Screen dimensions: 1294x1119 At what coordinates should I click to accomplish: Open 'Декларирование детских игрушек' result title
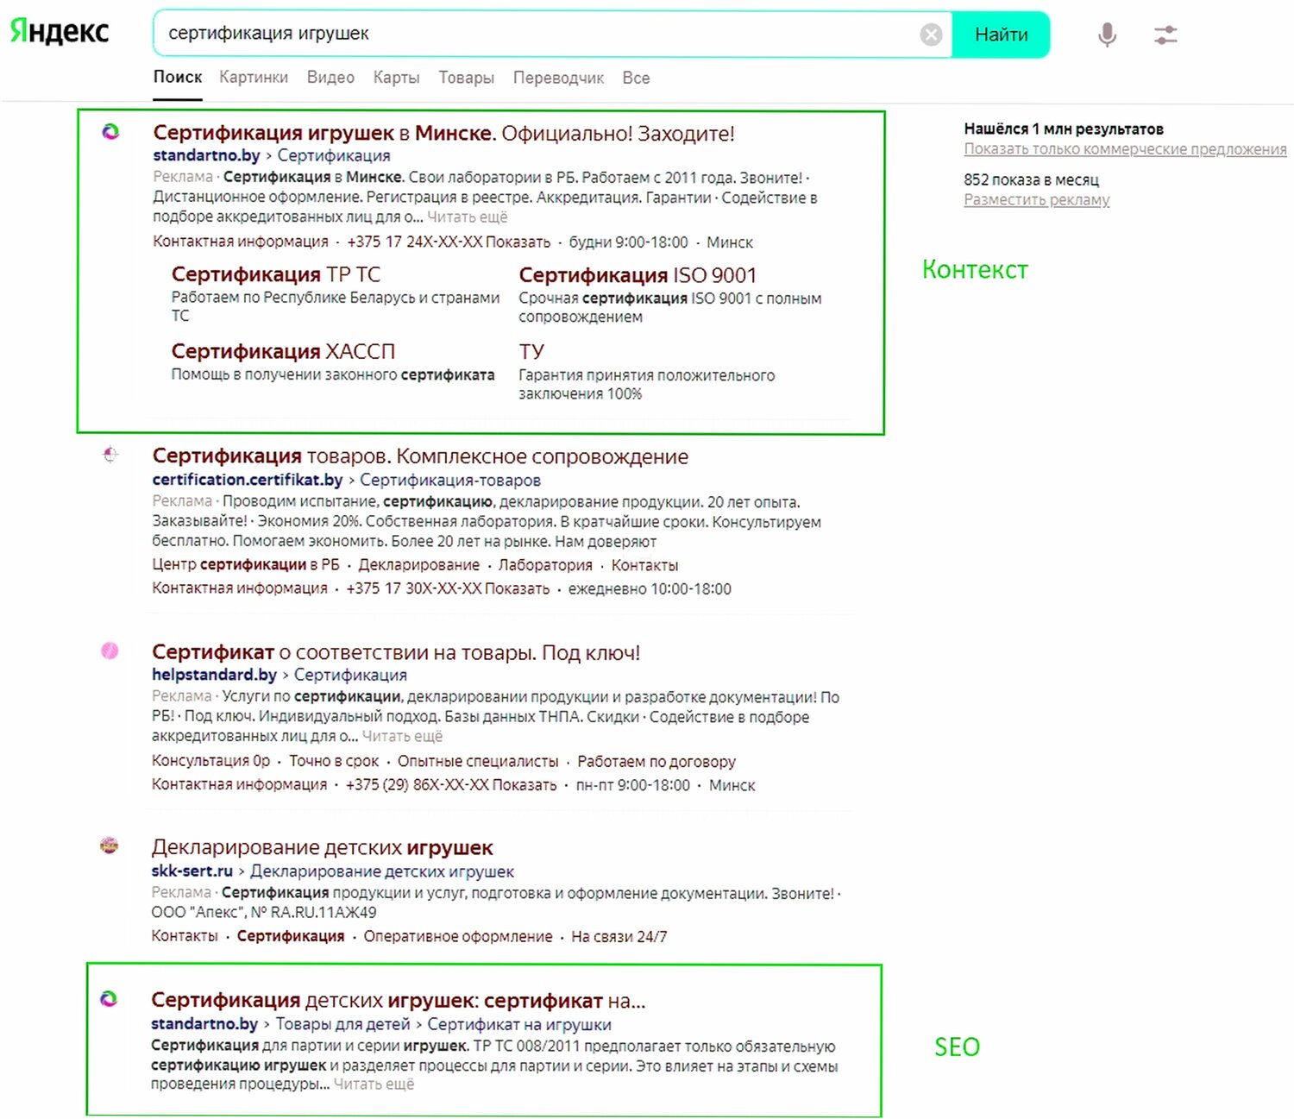coord(323,847)
